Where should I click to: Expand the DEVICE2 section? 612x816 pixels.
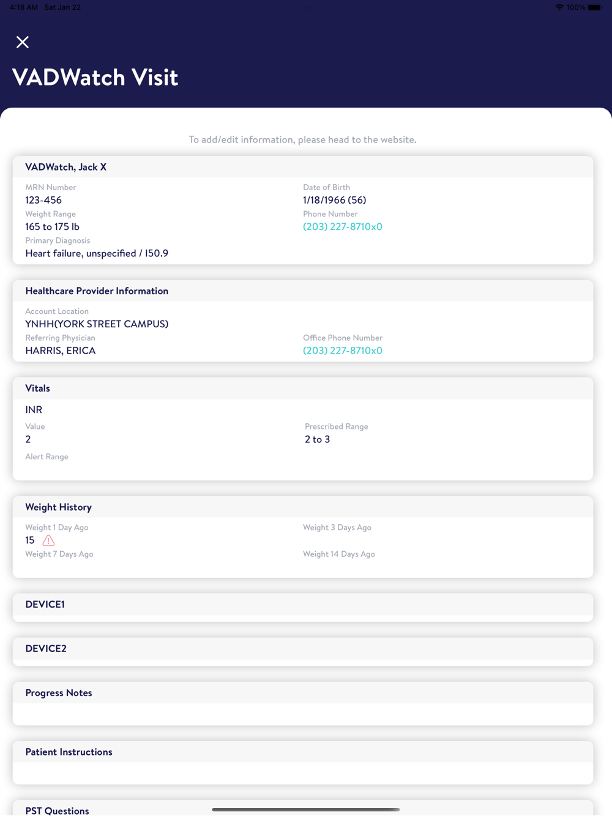(x=303, y=648)
